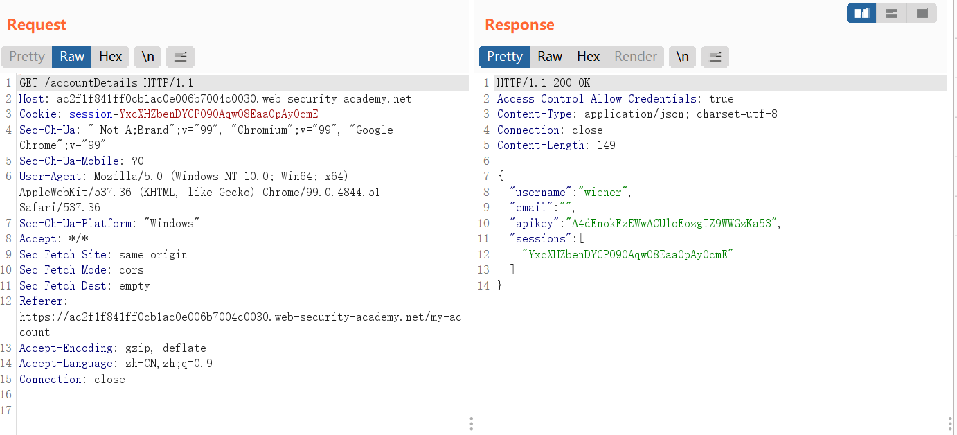
Task: Select the Request Pretty tab
Action: (x=27, y=57)
